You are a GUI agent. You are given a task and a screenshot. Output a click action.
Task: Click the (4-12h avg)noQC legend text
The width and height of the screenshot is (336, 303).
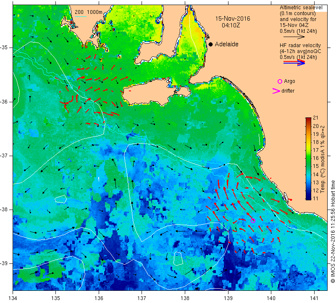300,51
